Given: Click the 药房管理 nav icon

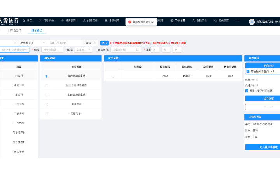Looking at the screenshot, I should pos(62,21).
